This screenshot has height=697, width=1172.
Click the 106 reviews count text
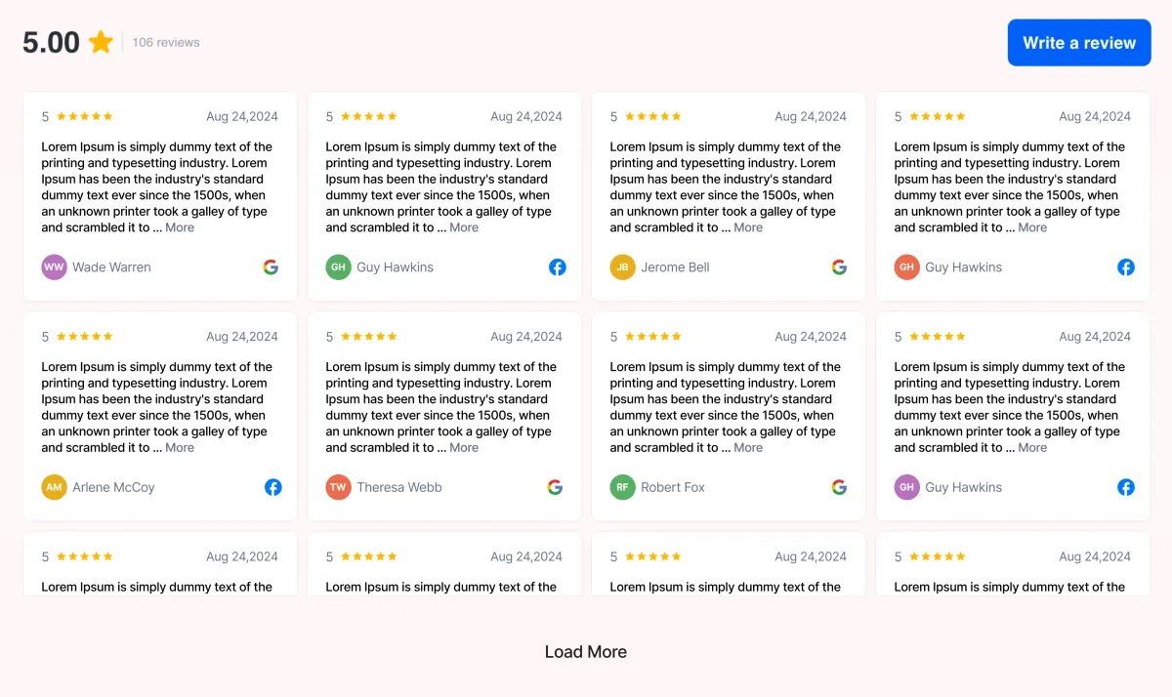pos(166,43)
